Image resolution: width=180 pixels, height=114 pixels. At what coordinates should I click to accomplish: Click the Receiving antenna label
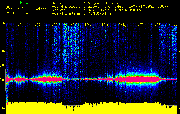66,13
